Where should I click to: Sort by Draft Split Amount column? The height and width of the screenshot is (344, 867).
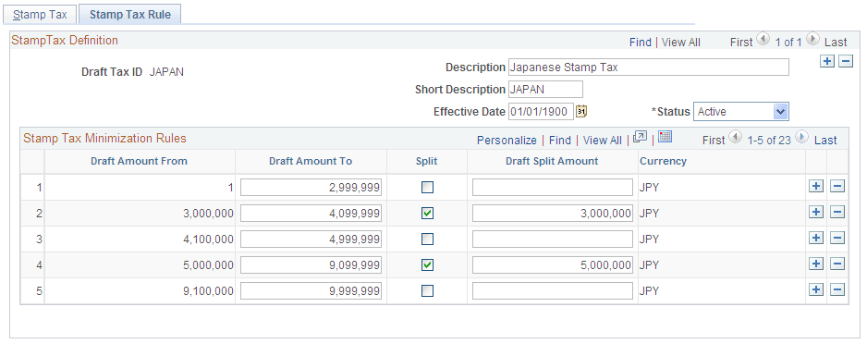(552, 161)
